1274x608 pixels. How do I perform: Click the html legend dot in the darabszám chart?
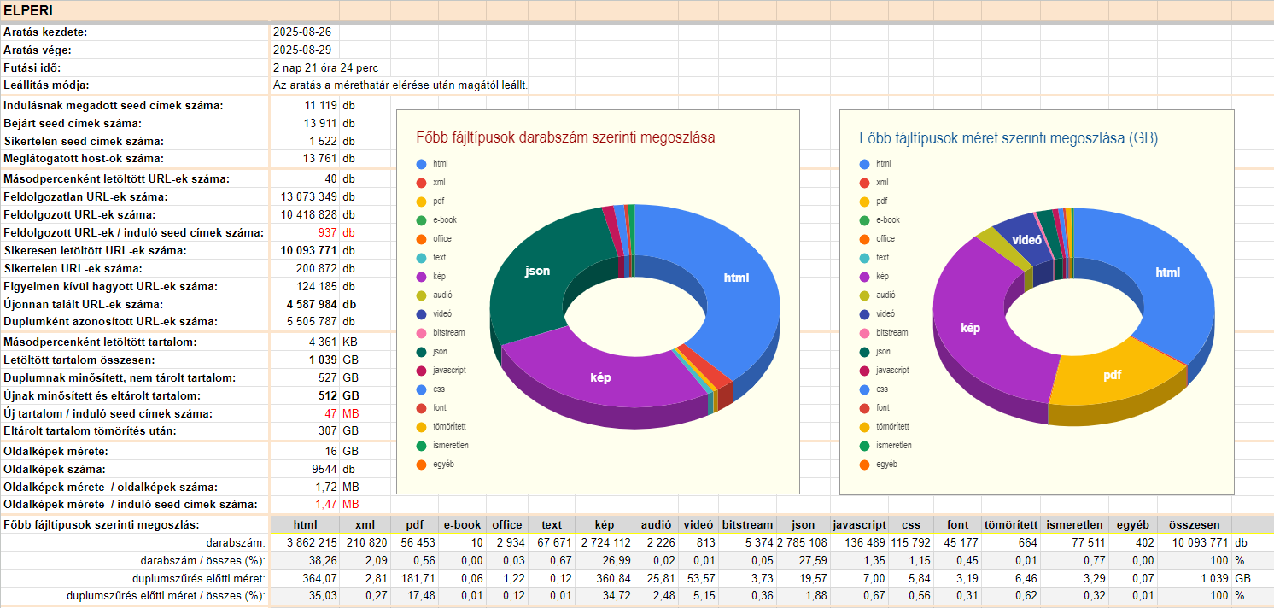coord(421,164)
